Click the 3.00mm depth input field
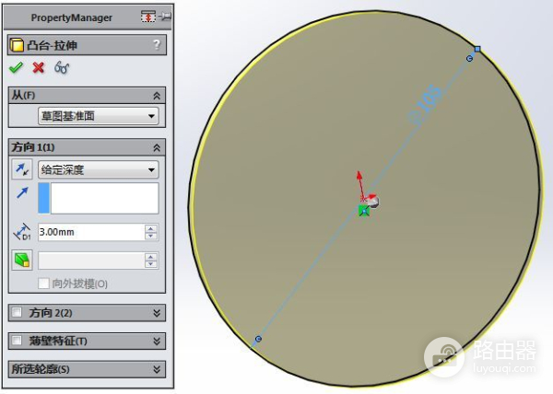Viewport: 553px width, 394px height. [89, 233]
